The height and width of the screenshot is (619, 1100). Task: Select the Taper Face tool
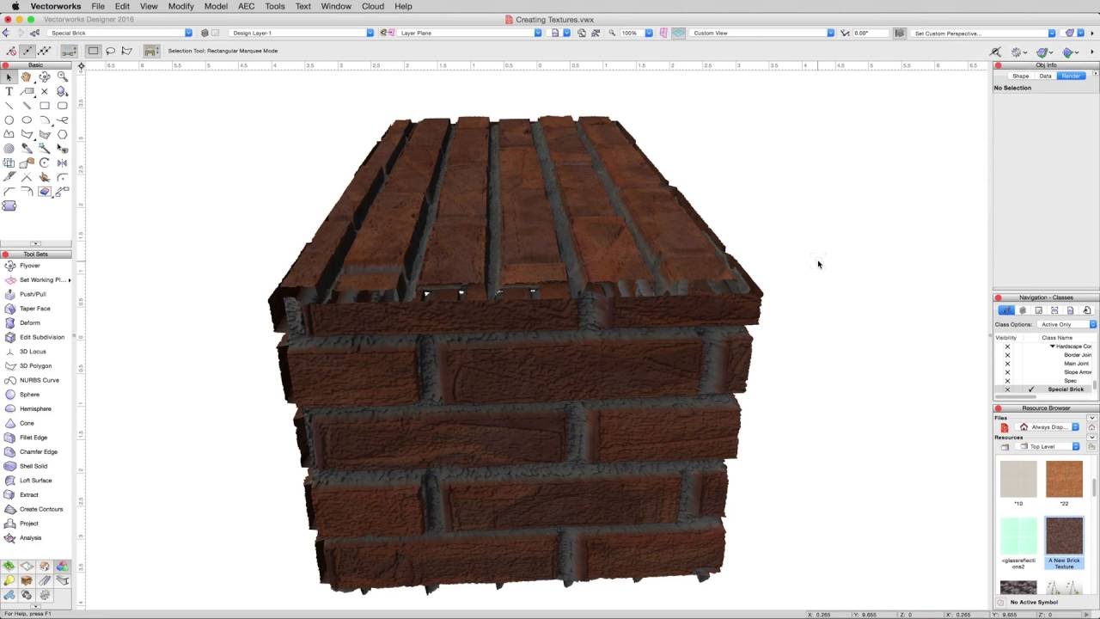click(x=36, y=309)
